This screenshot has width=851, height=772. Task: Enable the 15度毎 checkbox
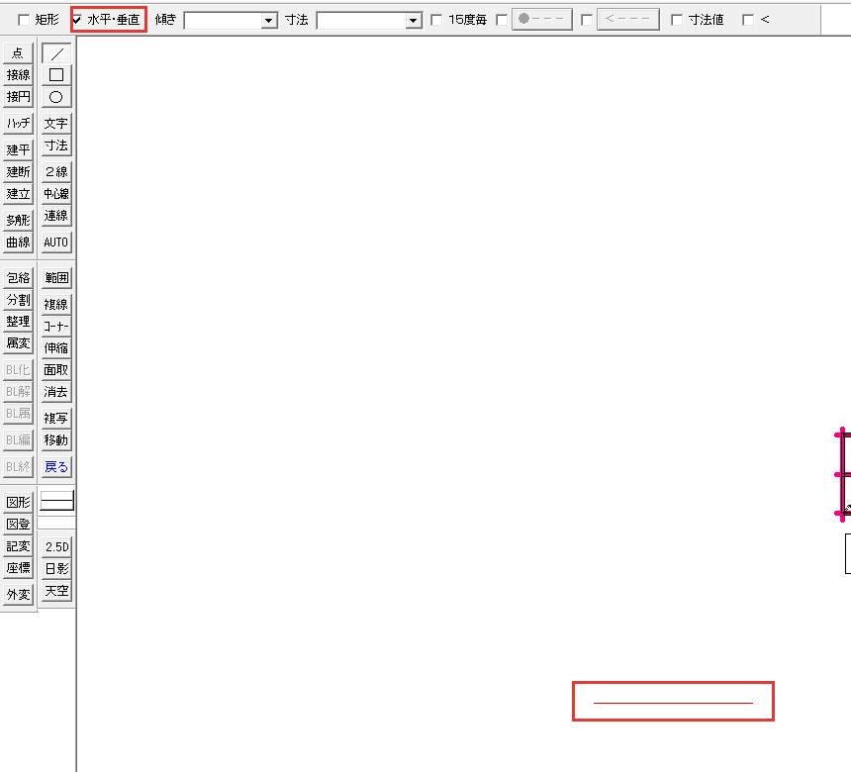coord(436,20)
